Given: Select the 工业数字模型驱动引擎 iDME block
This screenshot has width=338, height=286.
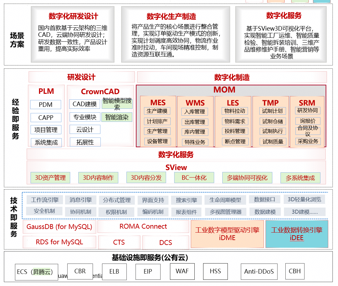Looking at the screenshot, I should pyautogui.click(x=227, y=234).
